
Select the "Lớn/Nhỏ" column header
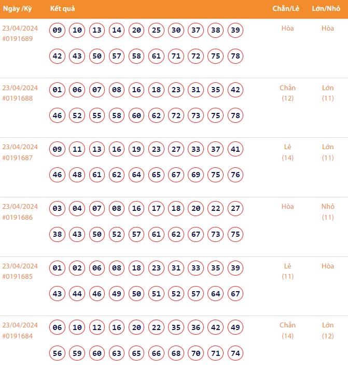tap(327, 9)
